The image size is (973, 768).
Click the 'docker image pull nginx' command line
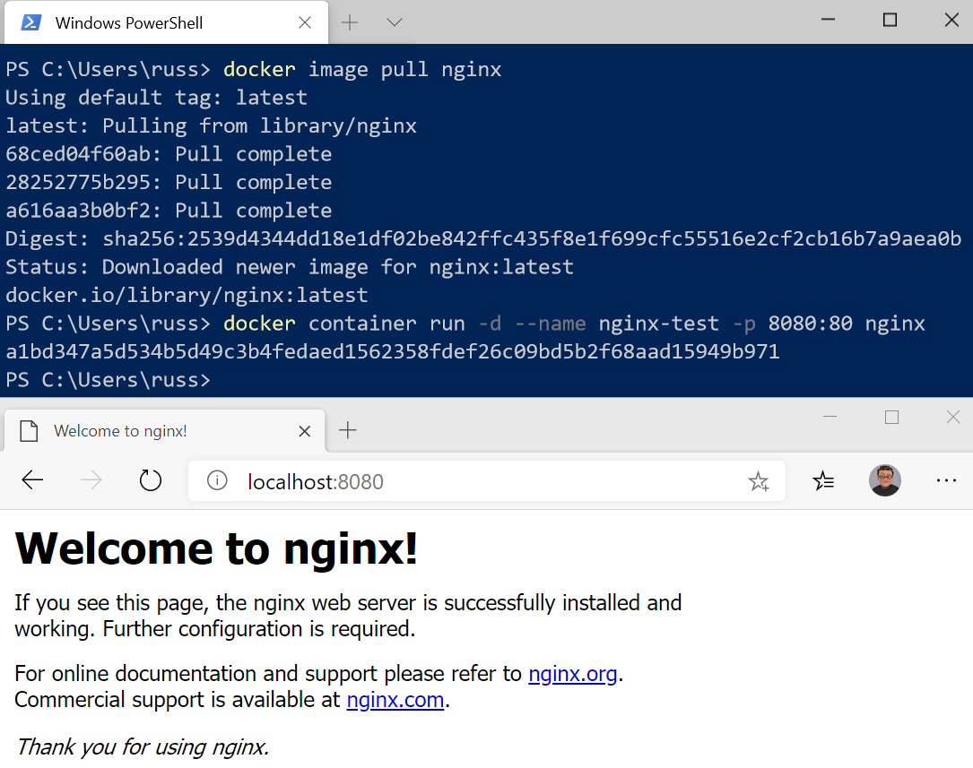click(x=253, y=69)
